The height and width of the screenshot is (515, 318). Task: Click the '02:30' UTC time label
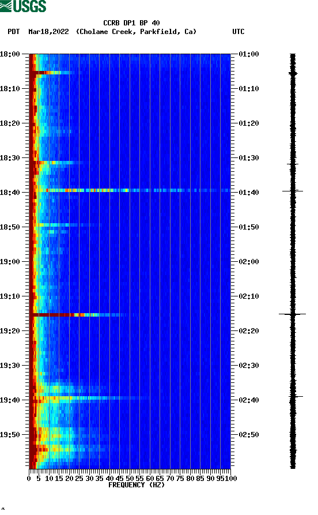click(249, 365)
